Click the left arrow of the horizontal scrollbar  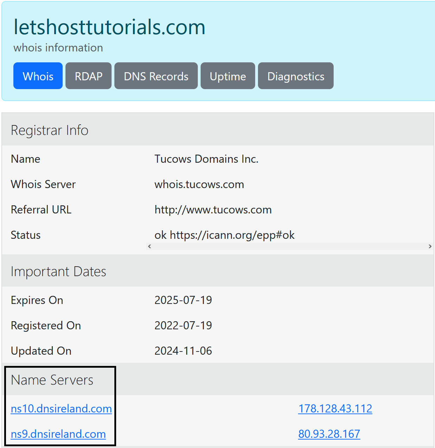tap(150, 247)
